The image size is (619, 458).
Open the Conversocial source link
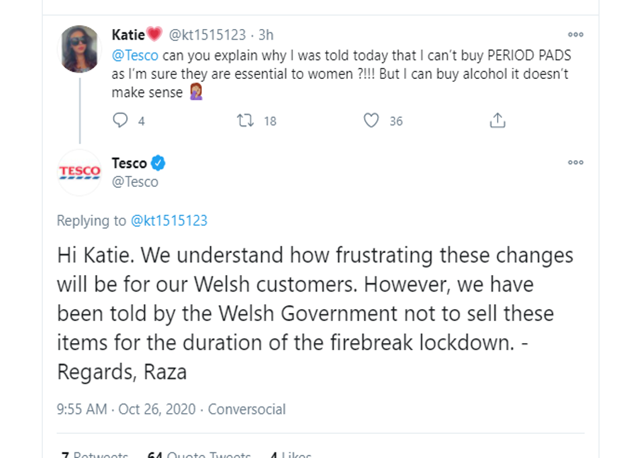click(x=246, y=409)
